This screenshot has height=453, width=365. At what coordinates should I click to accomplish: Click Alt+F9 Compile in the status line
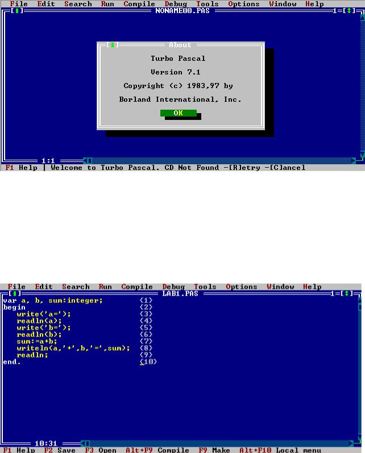pyautogui.click(x=157, y=450)
